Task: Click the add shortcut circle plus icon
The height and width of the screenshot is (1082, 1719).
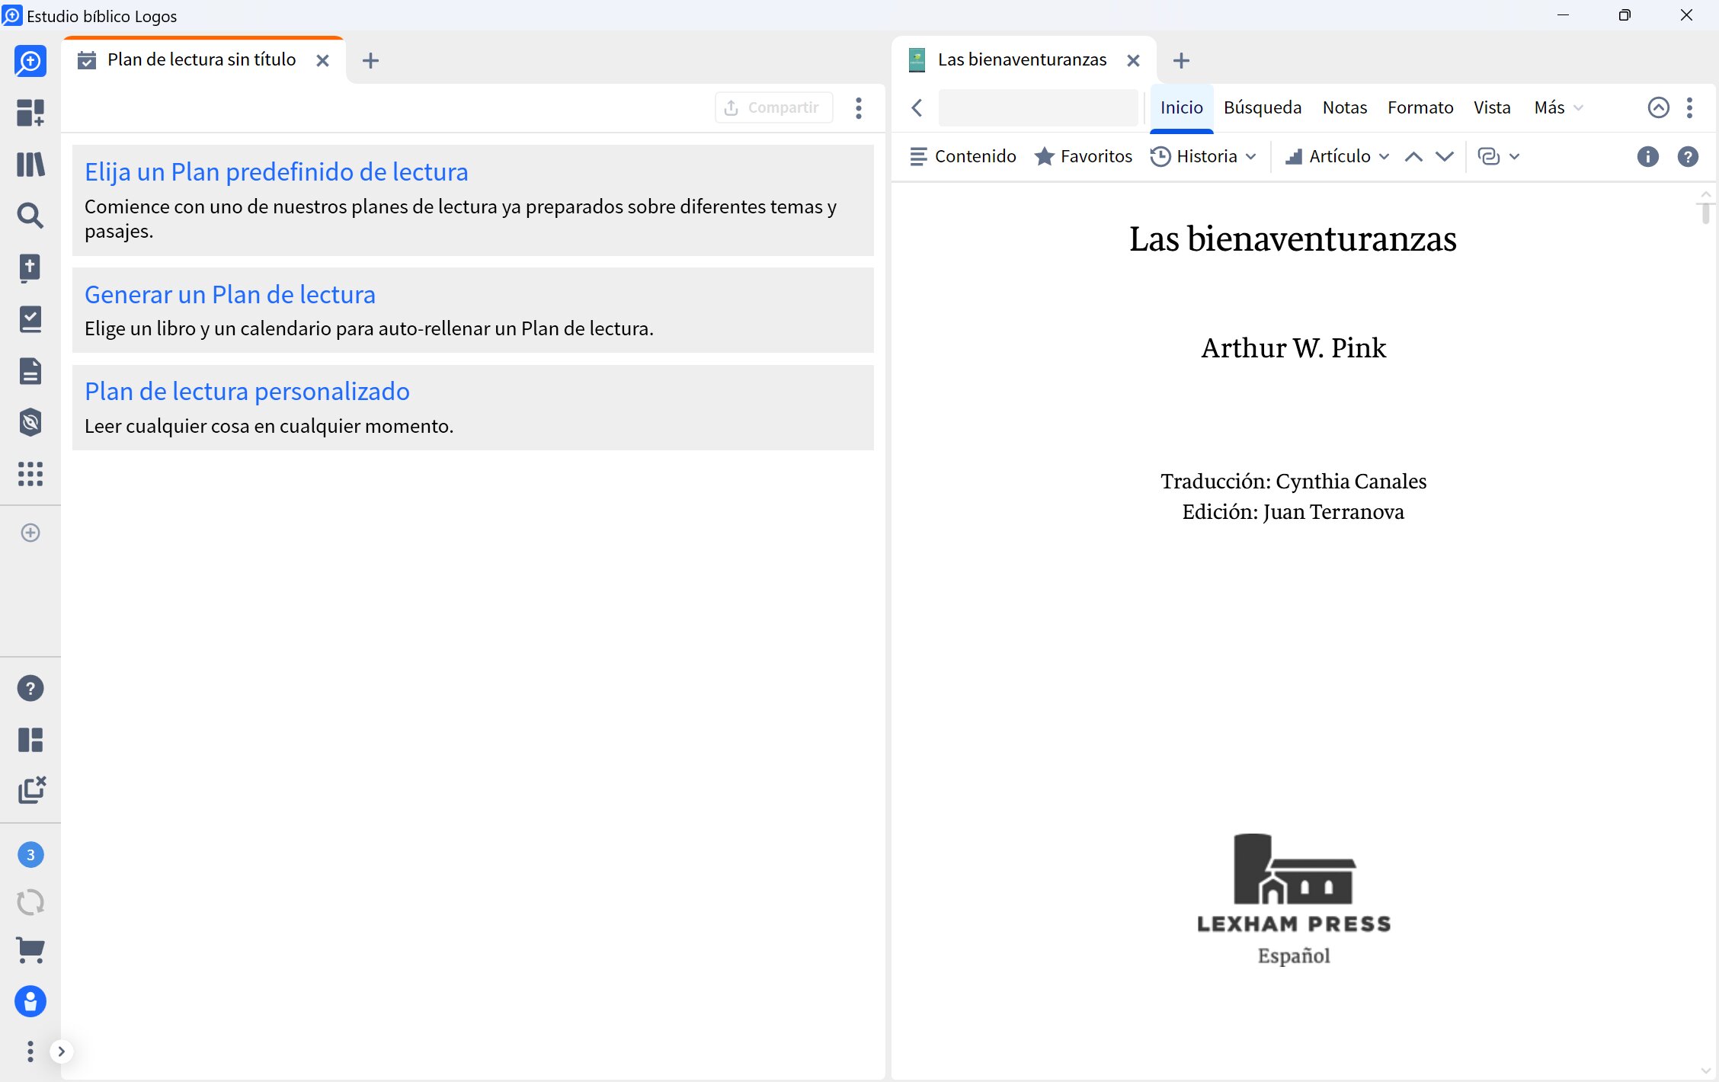Action: (x=30, y=533)
